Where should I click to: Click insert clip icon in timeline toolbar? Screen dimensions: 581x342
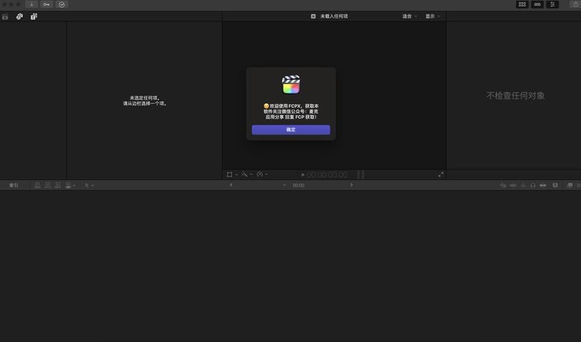pos(47,185)
